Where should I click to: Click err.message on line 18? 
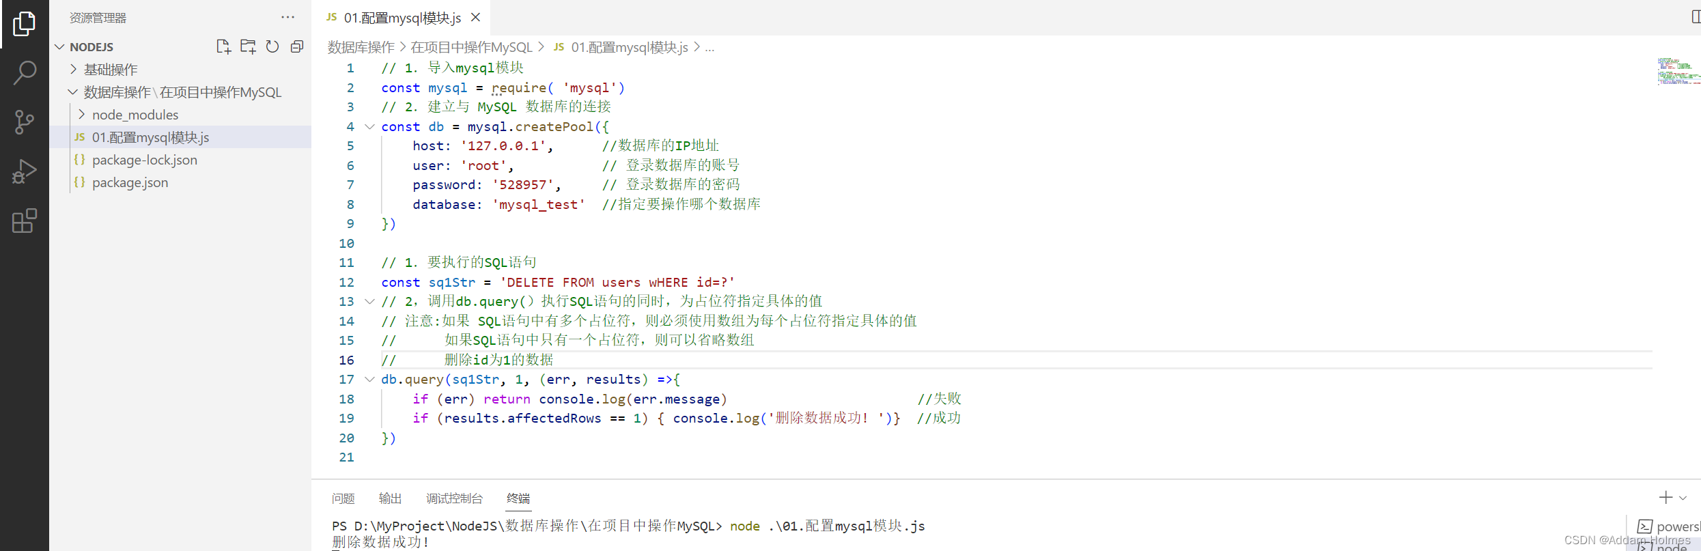(677, 399)
